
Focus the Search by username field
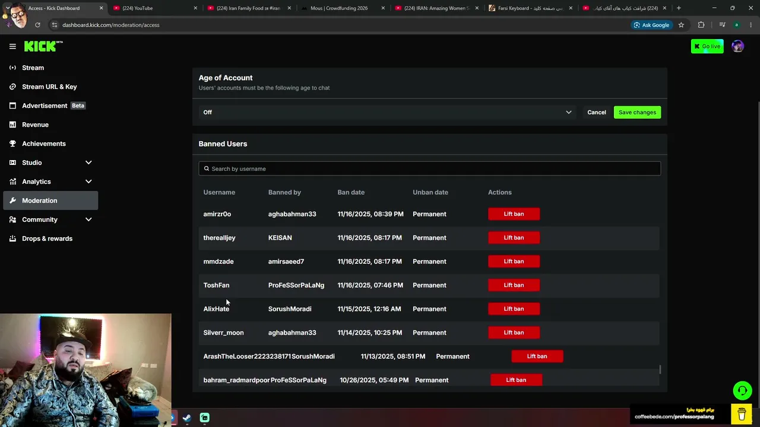(429, 168)
